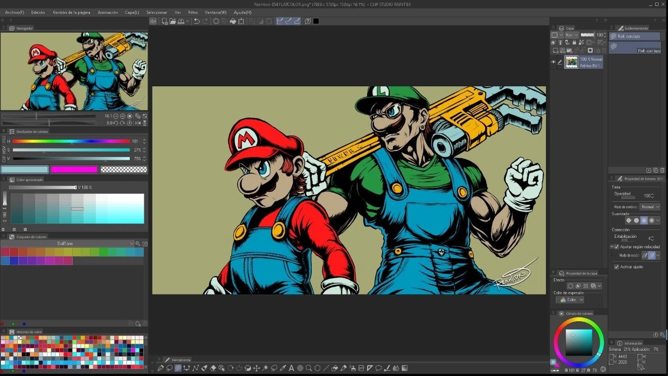Expand the Efecto options dropdown arrow
The image size is (668, 376).
pos(599,286)
